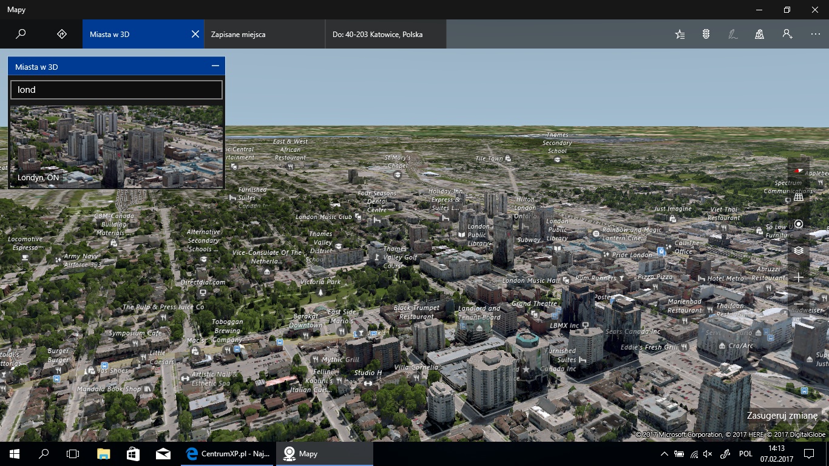The height and width of the screenshot is (466, 829).
Task: Zoom in with the plus button
Action: point(799,277)
